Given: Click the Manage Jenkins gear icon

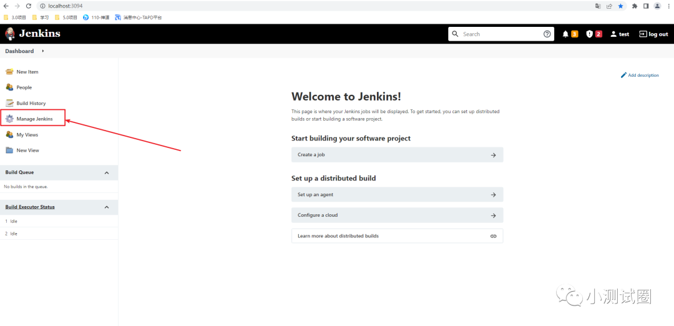Looking at the screenshot, I should (9, 119).
